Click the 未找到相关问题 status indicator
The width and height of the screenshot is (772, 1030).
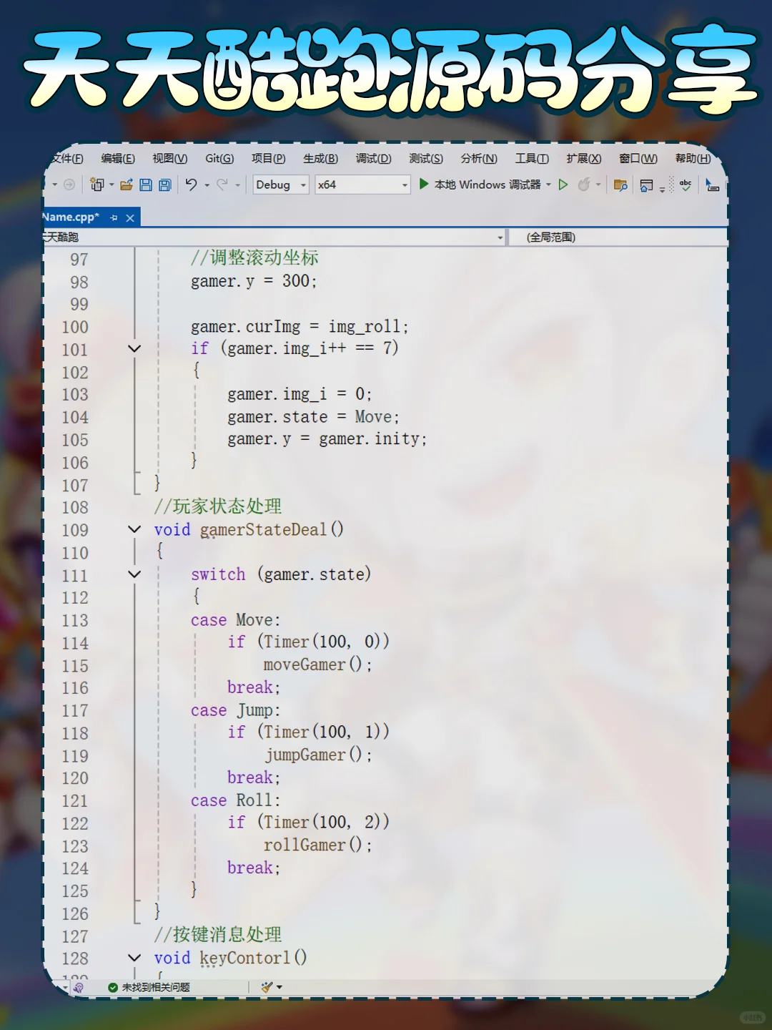[x=149, y=987]
